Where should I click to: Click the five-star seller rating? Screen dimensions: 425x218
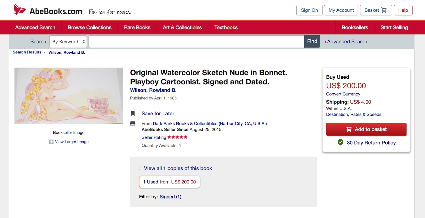click(177, 137)
